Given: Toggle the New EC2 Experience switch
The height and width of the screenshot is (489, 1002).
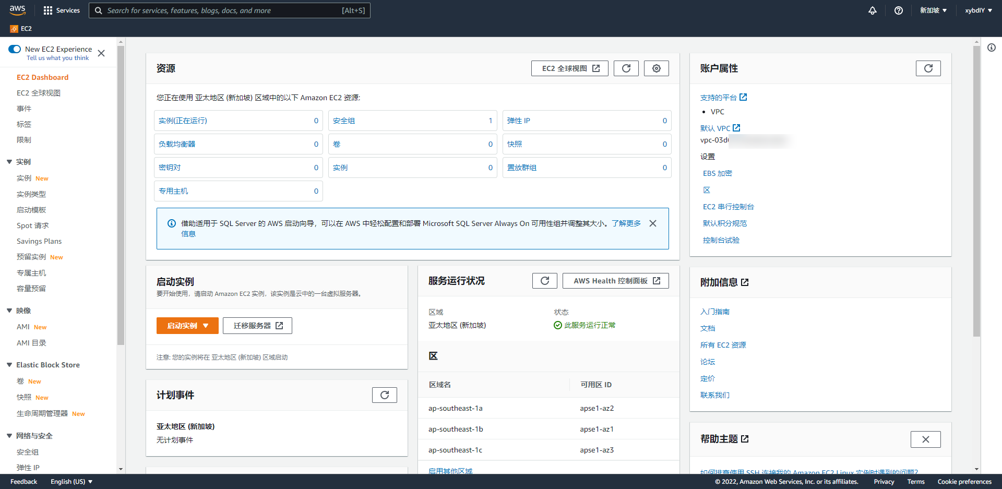Looking at the screenshot, I should [15, 49].
